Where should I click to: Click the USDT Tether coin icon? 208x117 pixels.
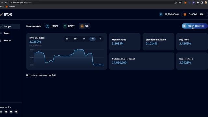pos(65,26)
